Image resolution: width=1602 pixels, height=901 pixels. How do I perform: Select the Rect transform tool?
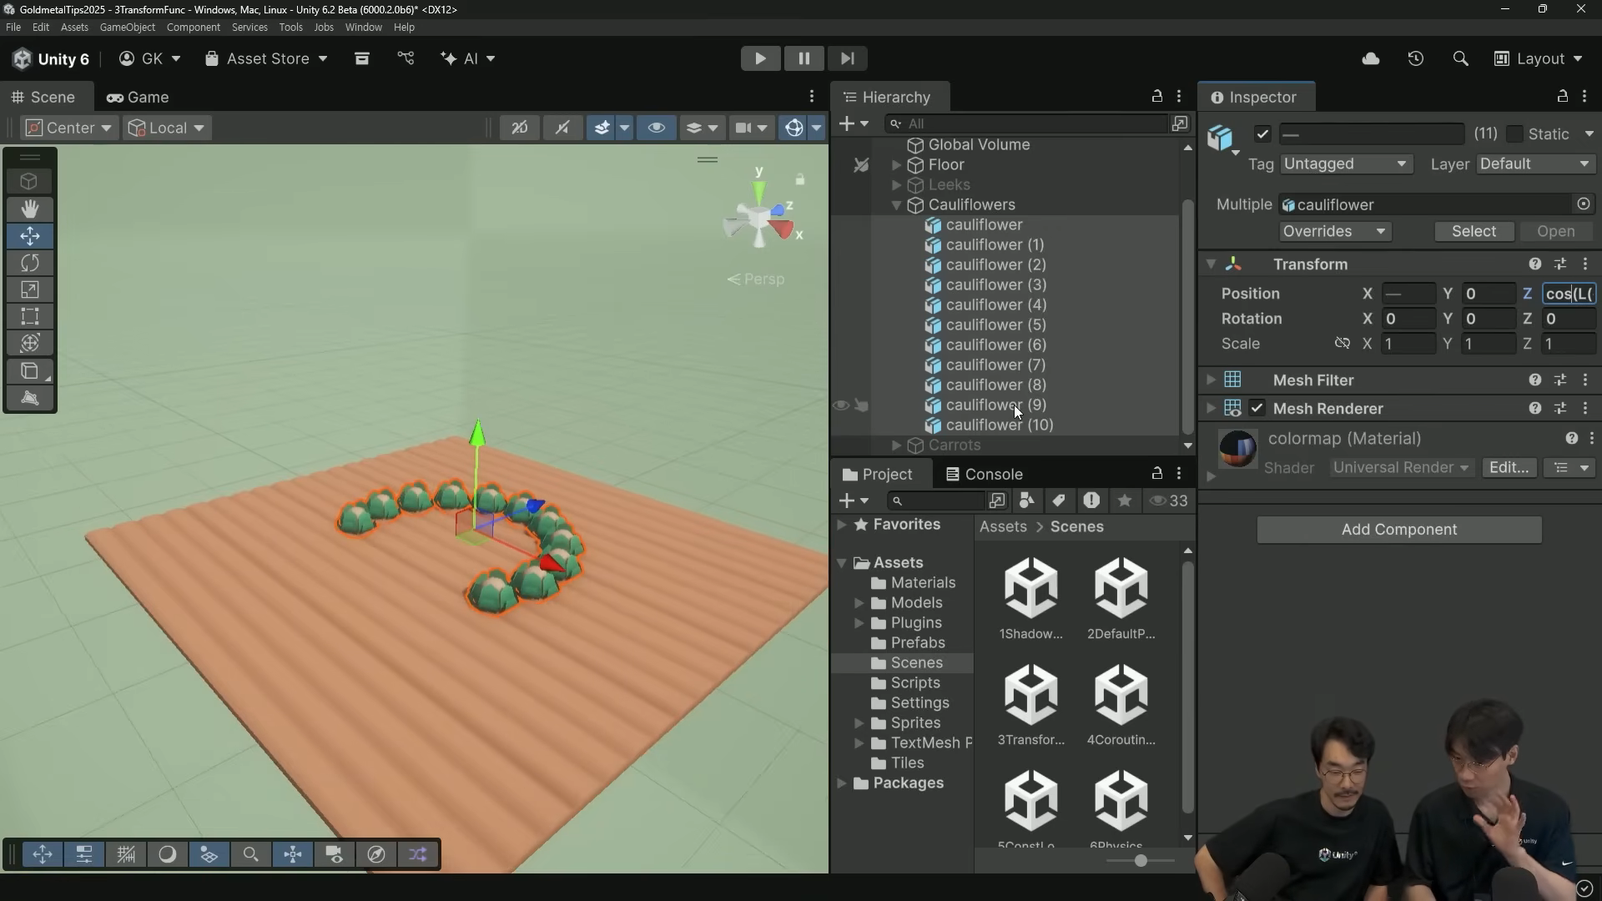[30, 316]
